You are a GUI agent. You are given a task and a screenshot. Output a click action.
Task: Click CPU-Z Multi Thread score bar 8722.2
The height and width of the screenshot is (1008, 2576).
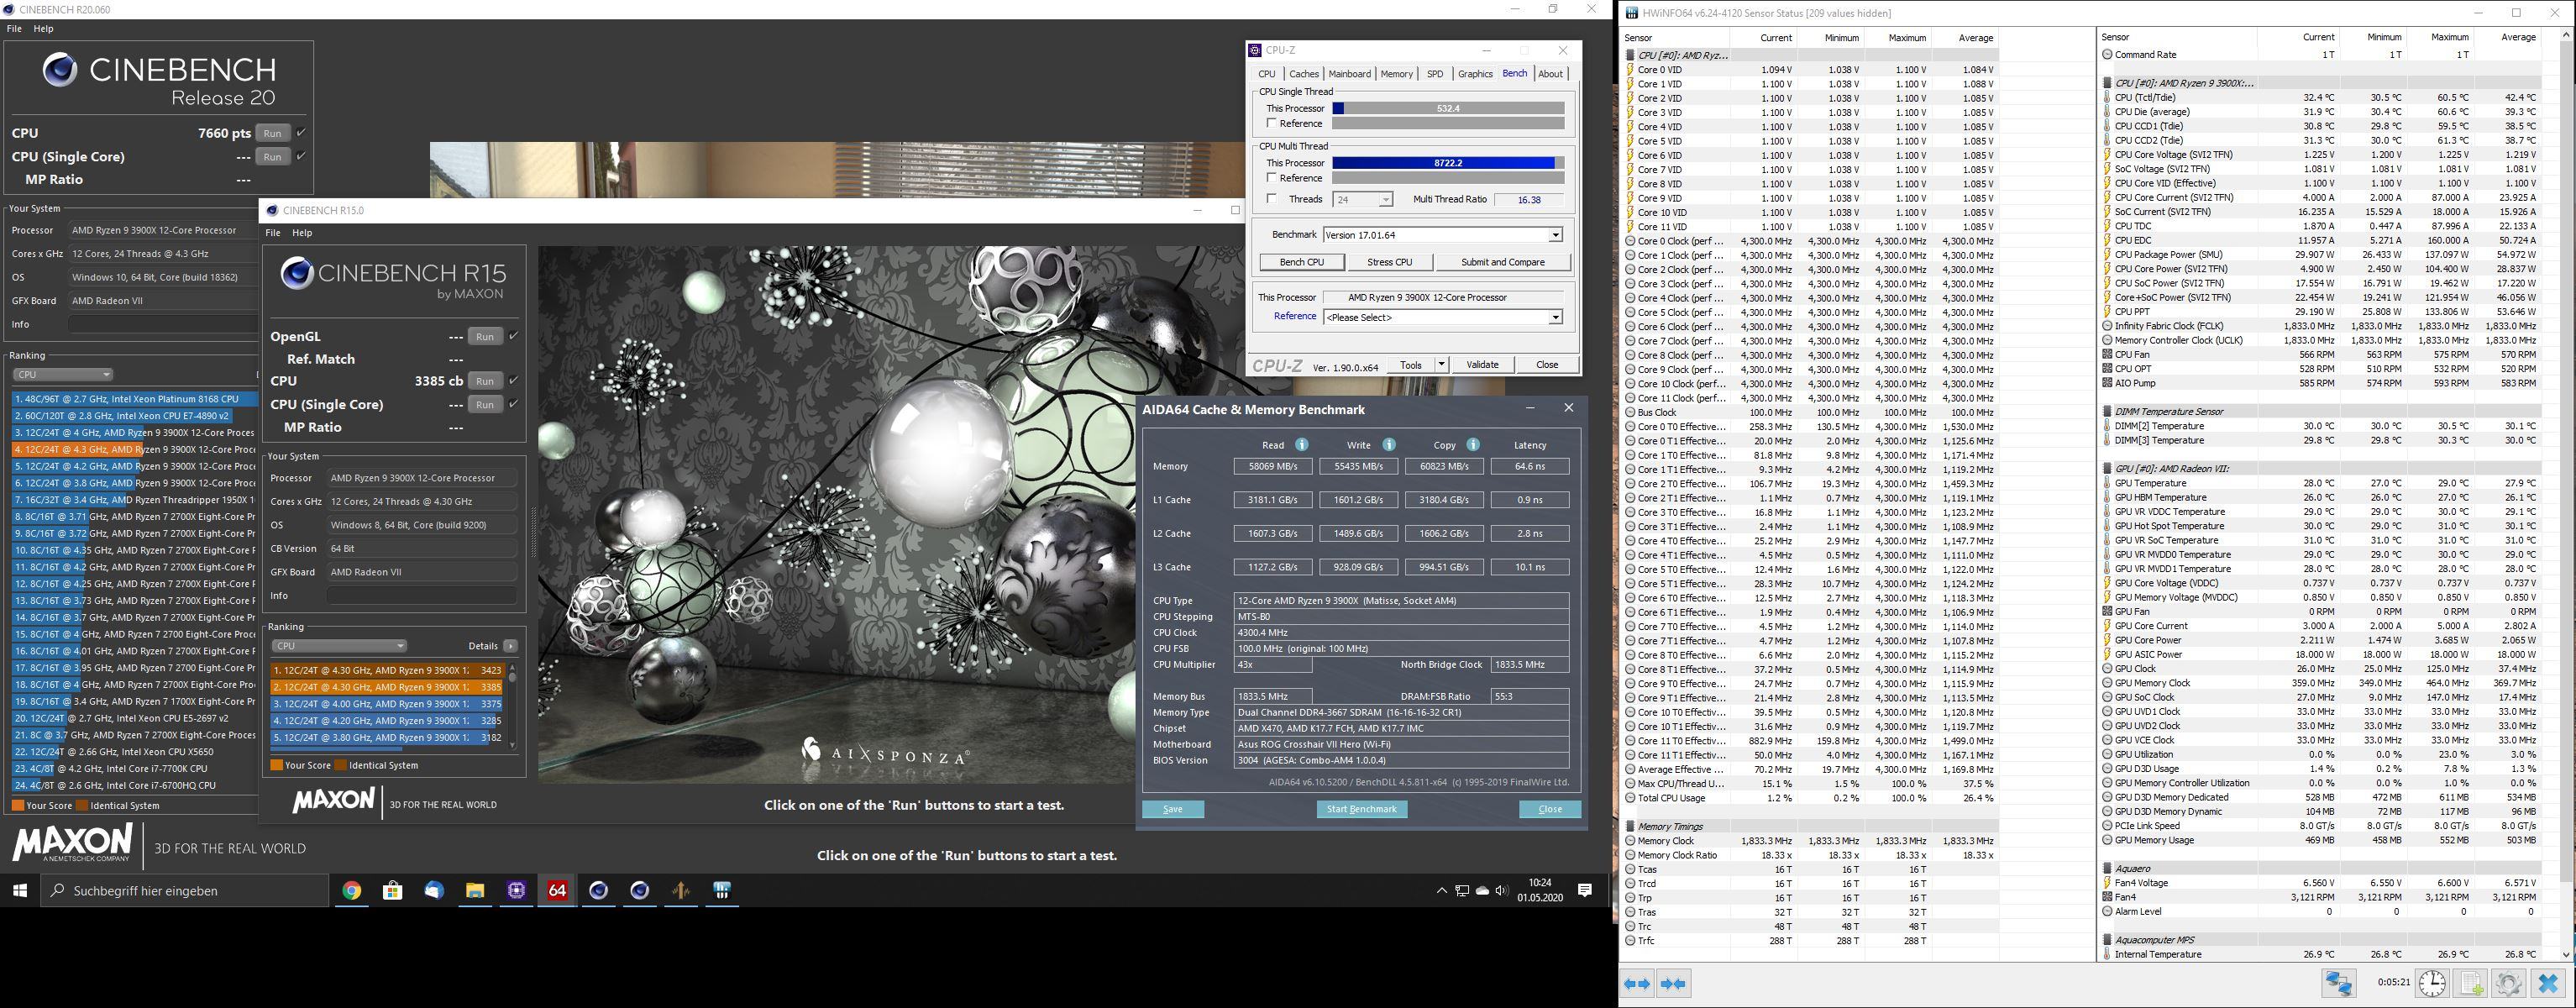tap(1448, 162)
